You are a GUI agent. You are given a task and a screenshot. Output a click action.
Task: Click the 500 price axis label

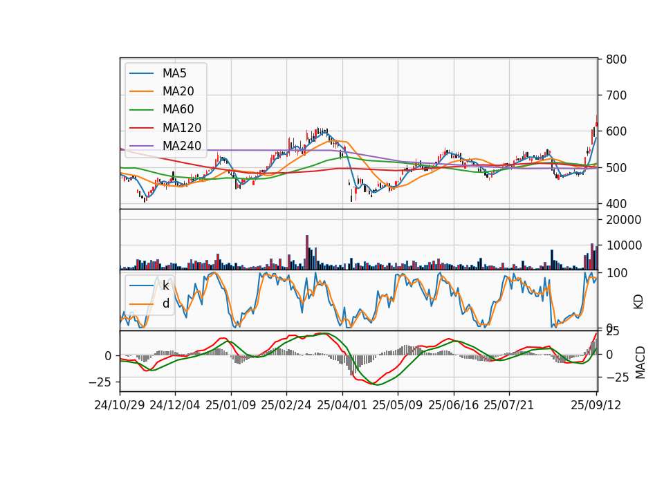(616, 168)
